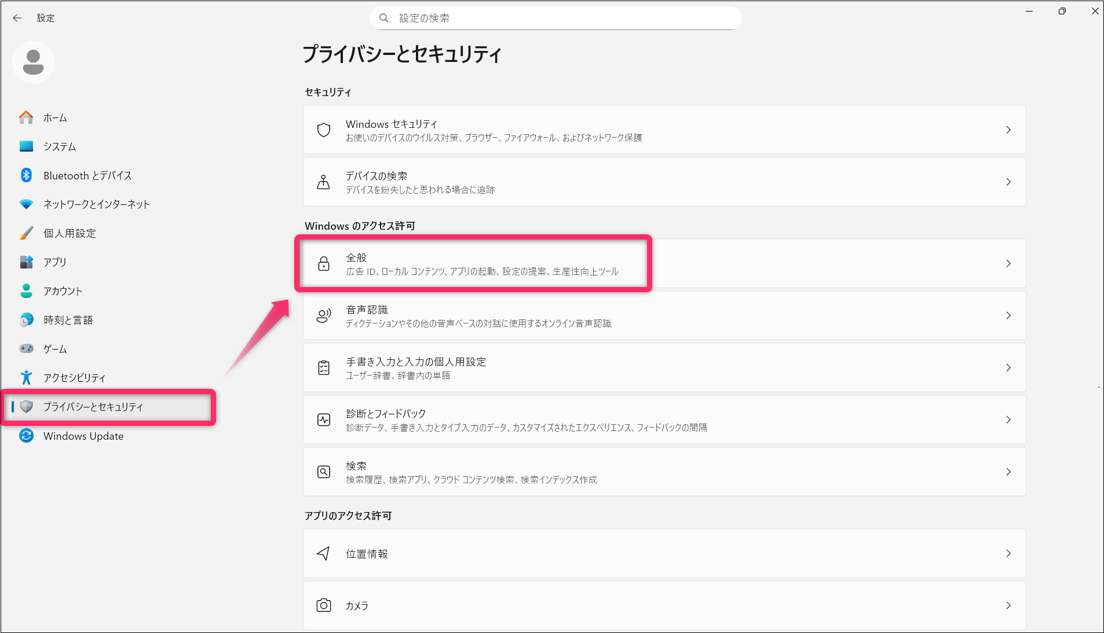Click the 設定の検索 search field
Screen dimensions: 1104x633
coord(556,19)
